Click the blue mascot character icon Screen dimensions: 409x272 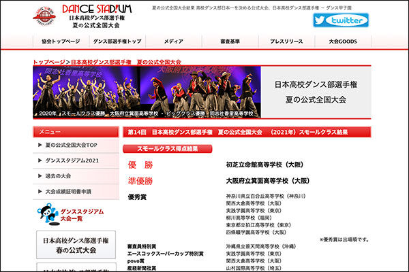pos(47,214)
